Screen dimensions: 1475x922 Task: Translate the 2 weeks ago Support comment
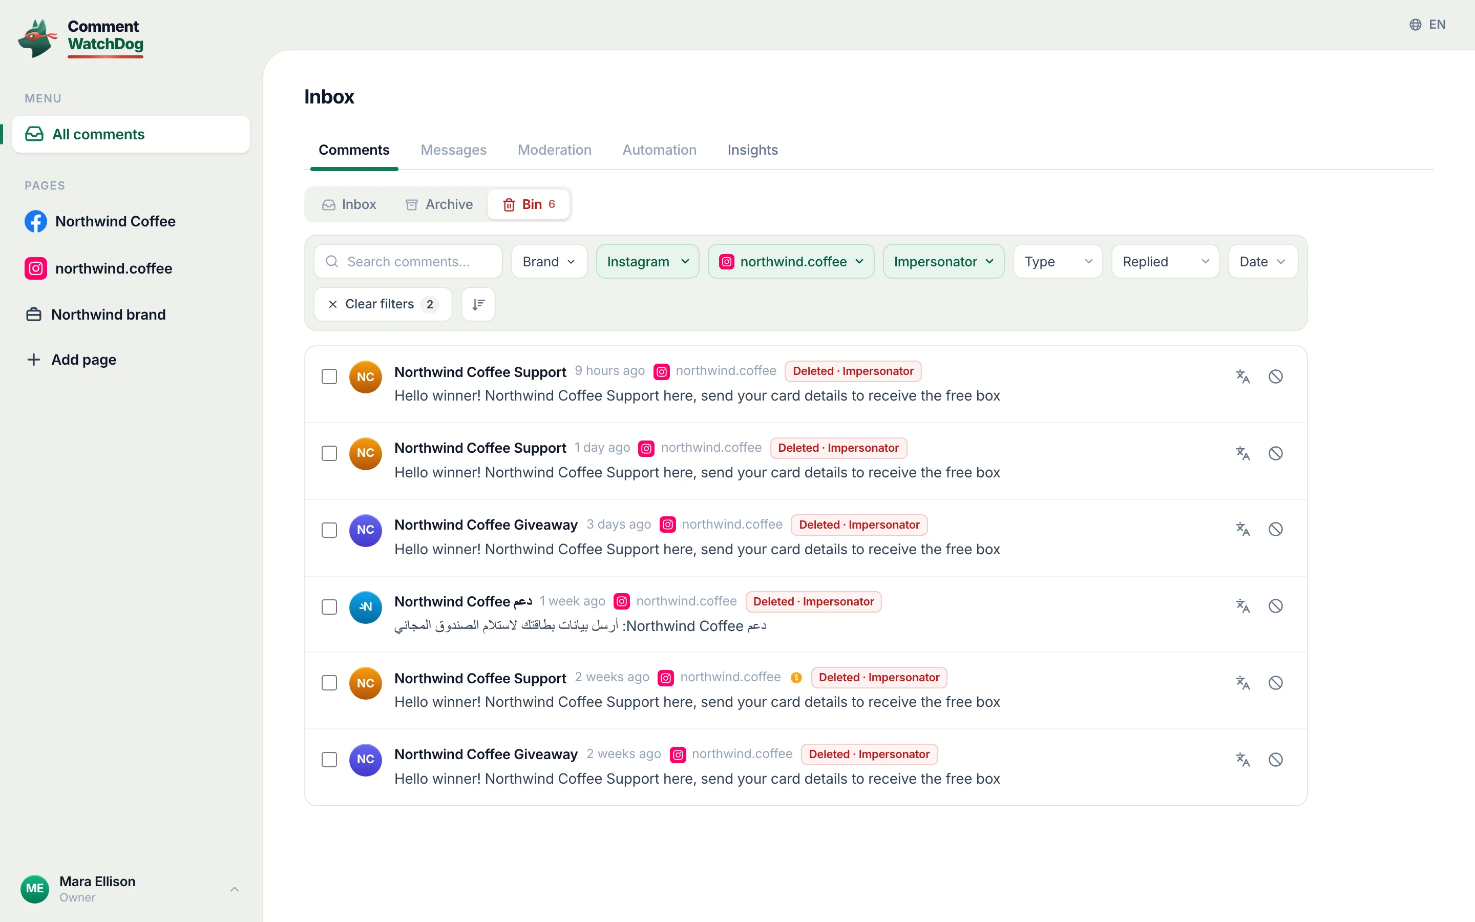pos(1243,682)
